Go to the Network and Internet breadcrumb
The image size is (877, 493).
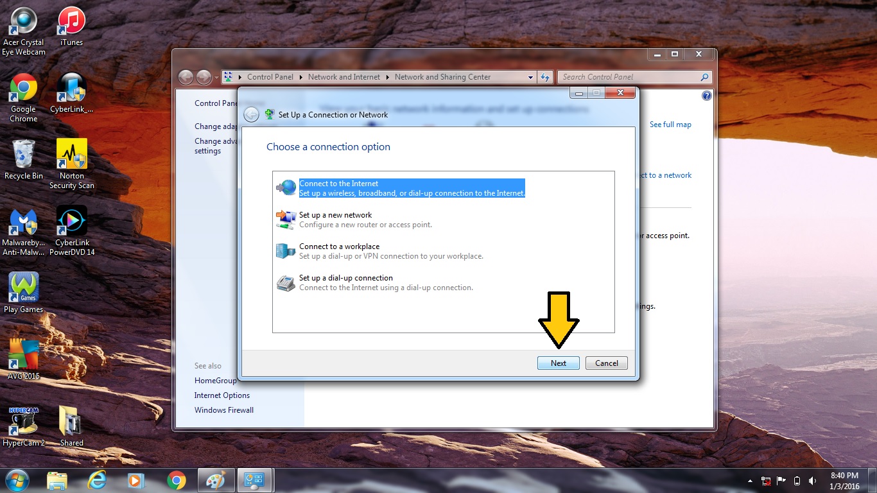(x=344, y=77)
